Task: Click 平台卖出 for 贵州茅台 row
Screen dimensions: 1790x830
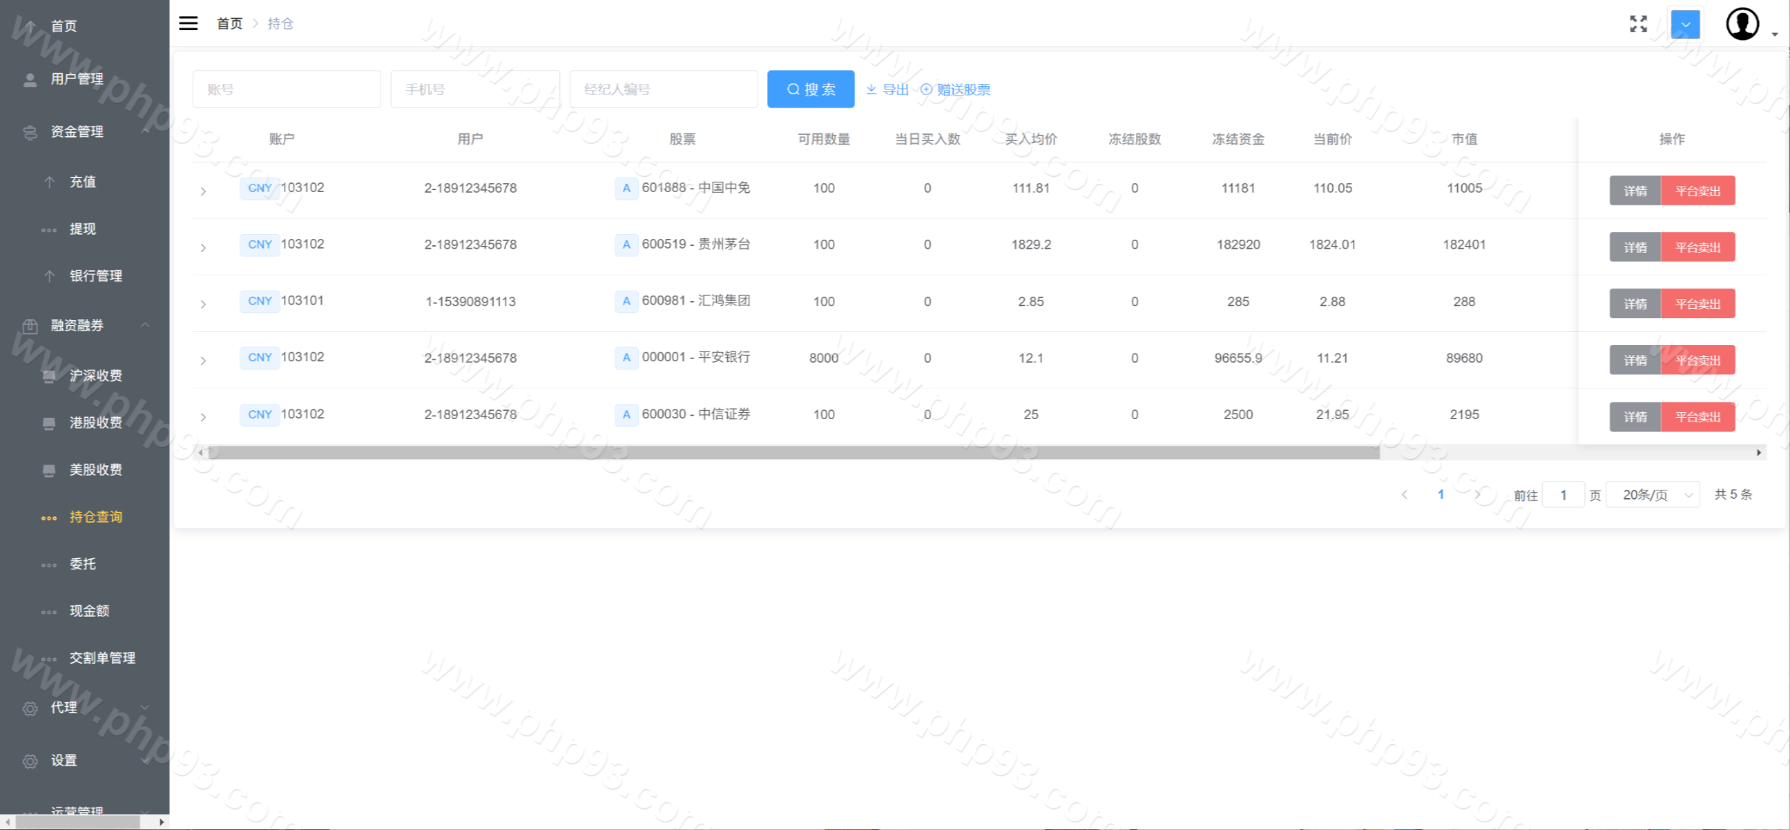Action: [x=1697, y=247]
